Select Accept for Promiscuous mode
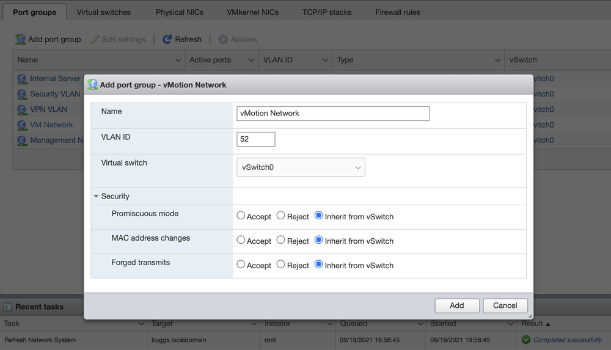 [241, 216]
